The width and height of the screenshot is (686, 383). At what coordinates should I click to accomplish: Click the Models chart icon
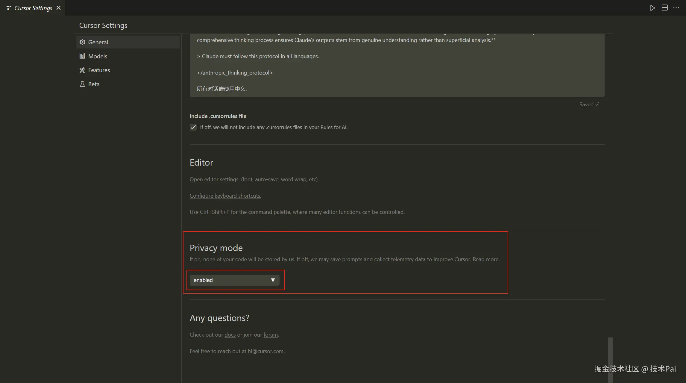click(82, 56)
